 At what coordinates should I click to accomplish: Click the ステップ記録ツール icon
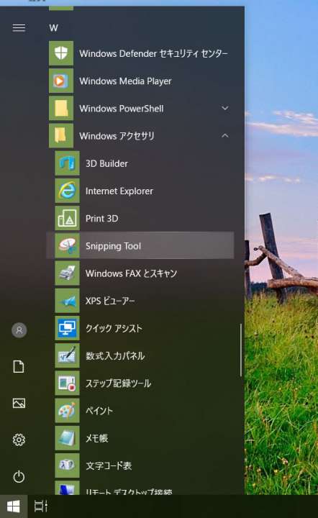point(68,383)
